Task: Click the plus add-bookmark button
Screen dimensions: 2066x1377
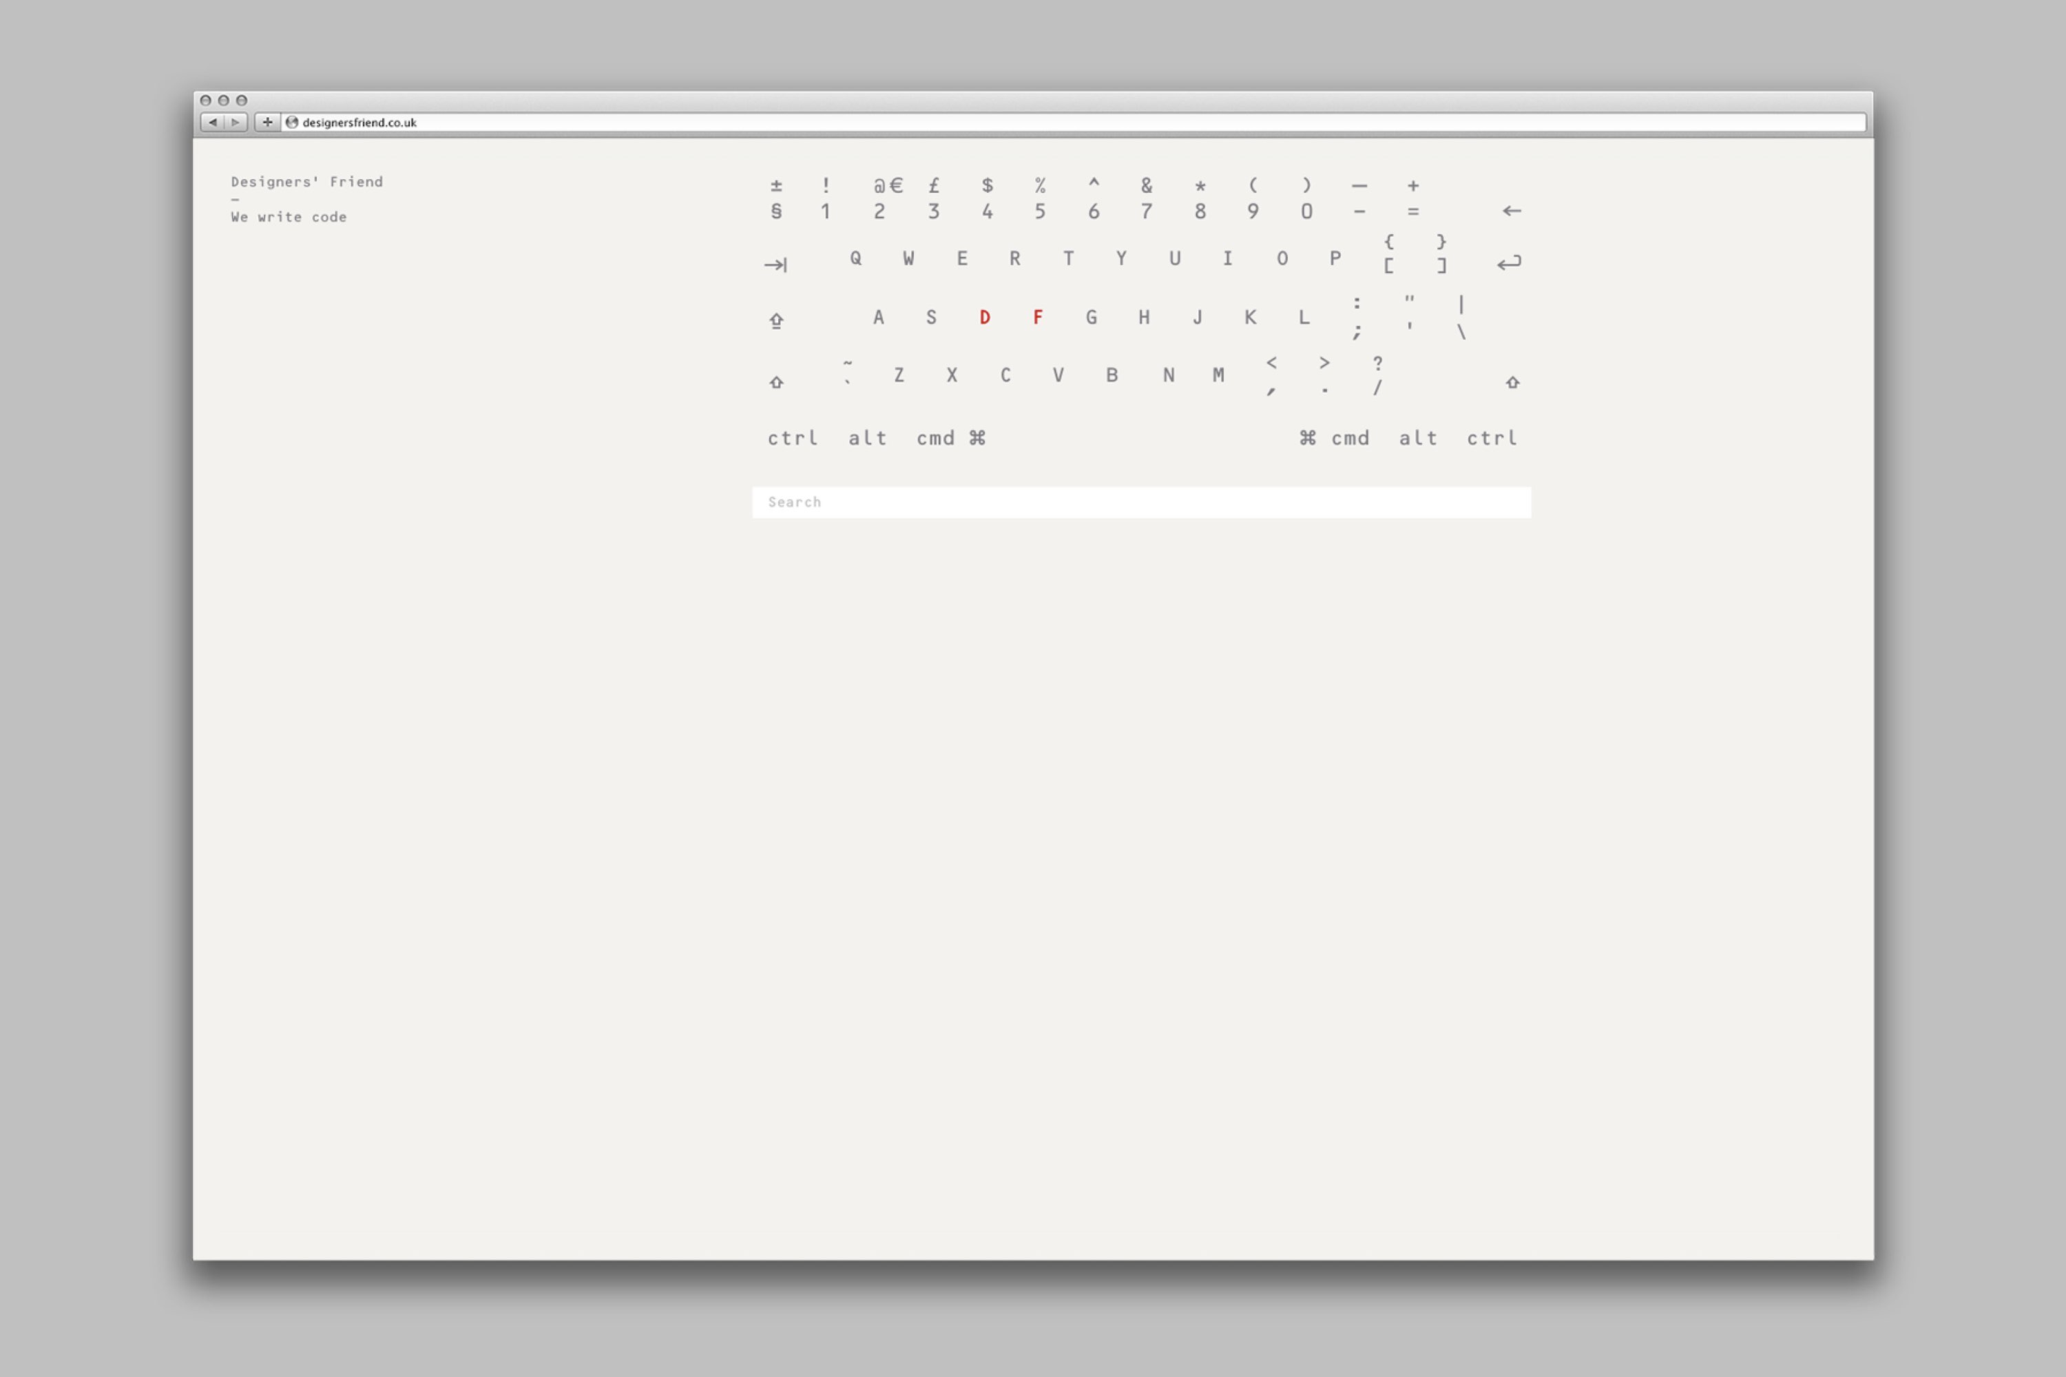Action: coord(267,122)
